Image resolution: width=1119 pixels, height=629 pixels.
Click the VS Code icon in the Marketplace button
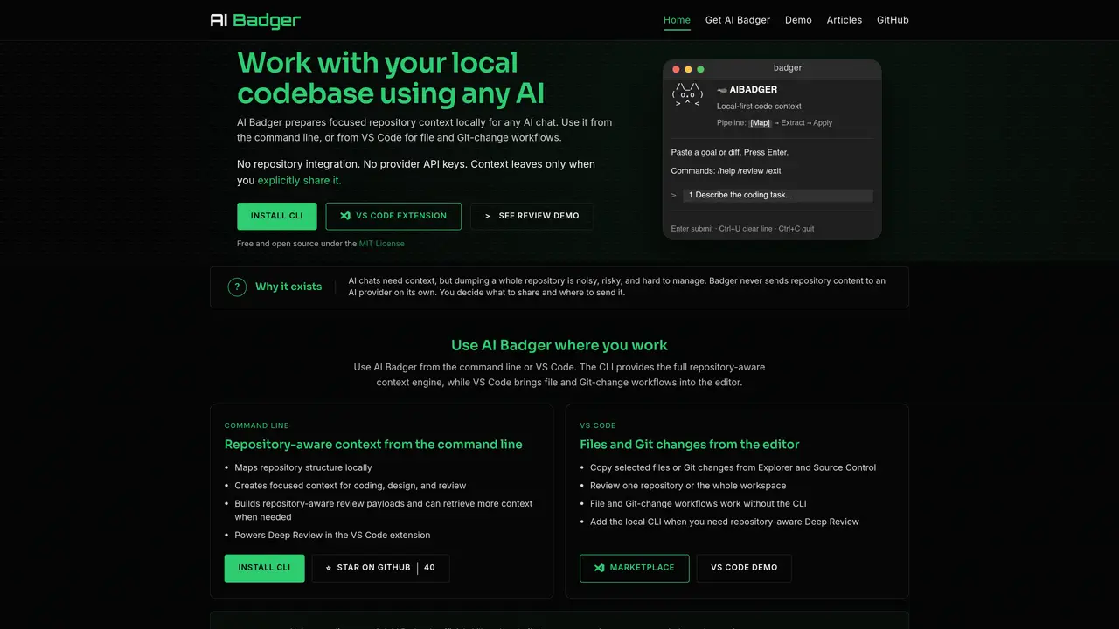click(599, 568)
